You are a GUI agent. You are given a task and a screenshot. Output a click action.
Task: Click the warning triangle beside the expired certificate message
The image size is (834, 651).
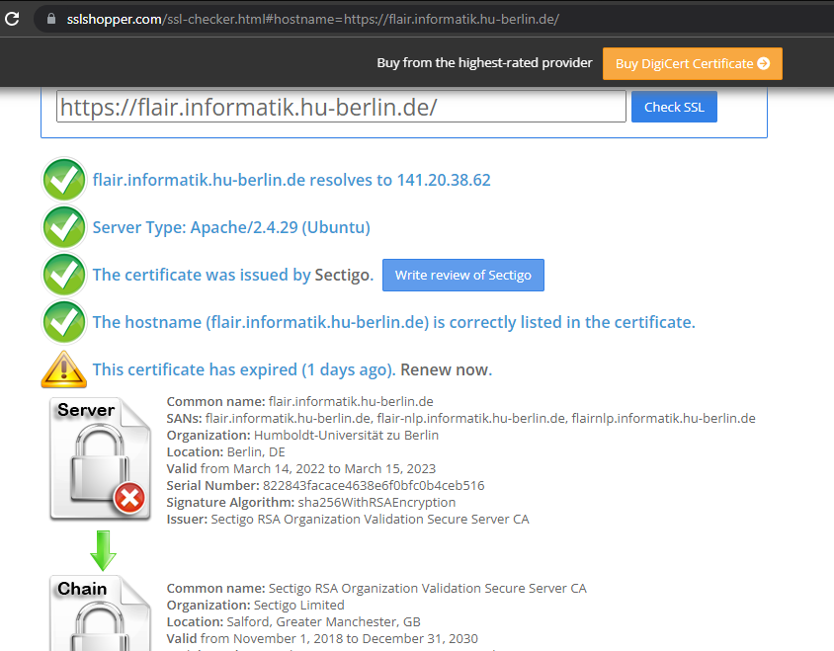point(63,369)
